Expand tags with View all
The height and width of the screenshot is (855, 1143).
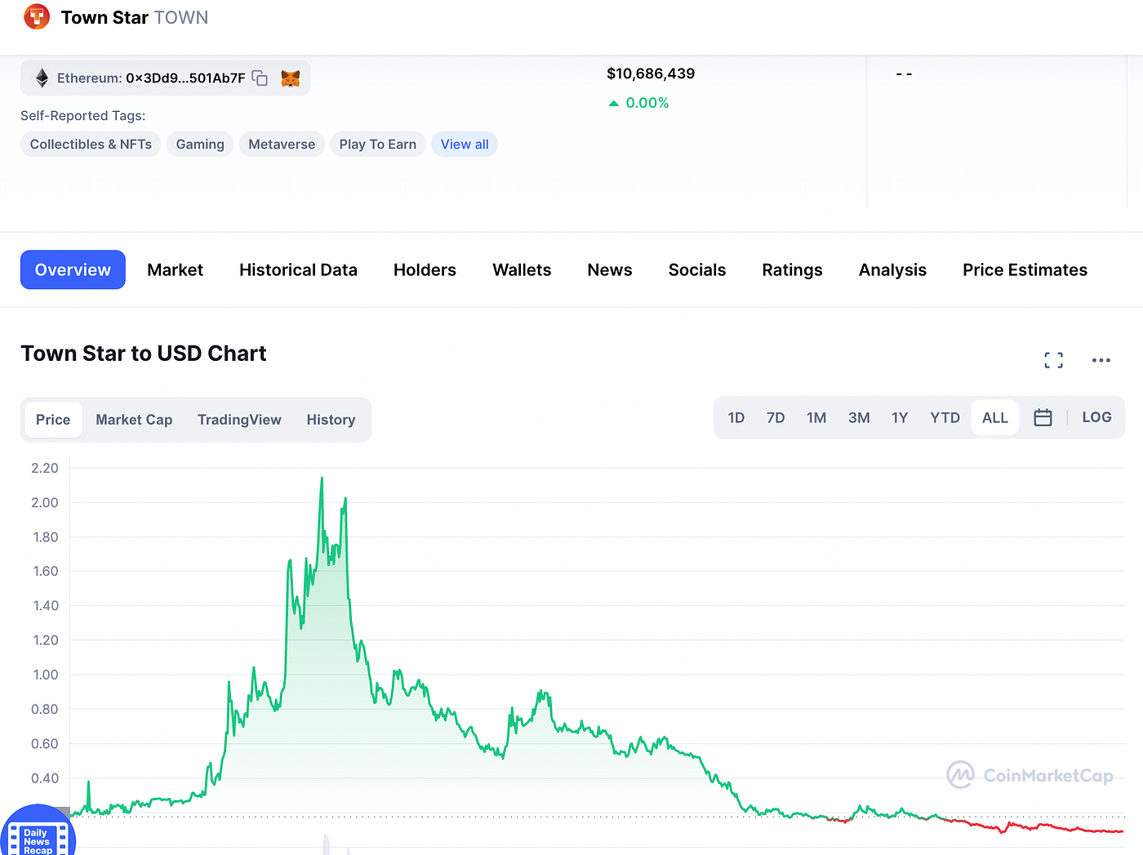coord(465,145)
